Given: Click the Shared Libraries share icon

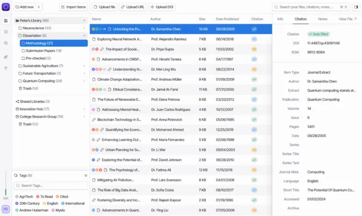Looking at the screenshot, I should click(17, 102).
